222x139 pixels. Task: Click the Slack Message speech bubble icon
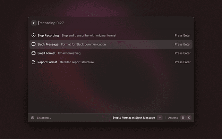[x=34, y=44]
